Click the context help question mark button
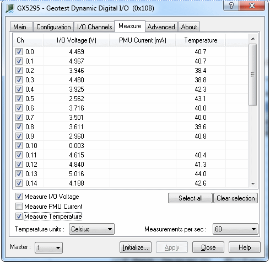 coord(231,6)
